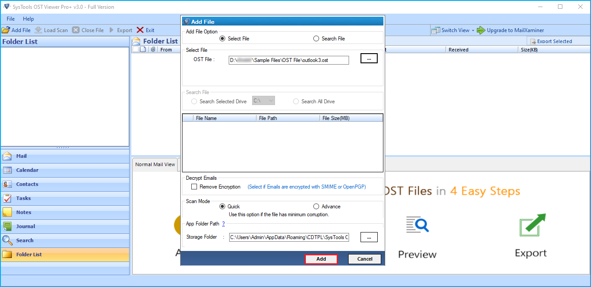
Task: Click the Load Scan toolbar icon
Action: pos(38,30)
